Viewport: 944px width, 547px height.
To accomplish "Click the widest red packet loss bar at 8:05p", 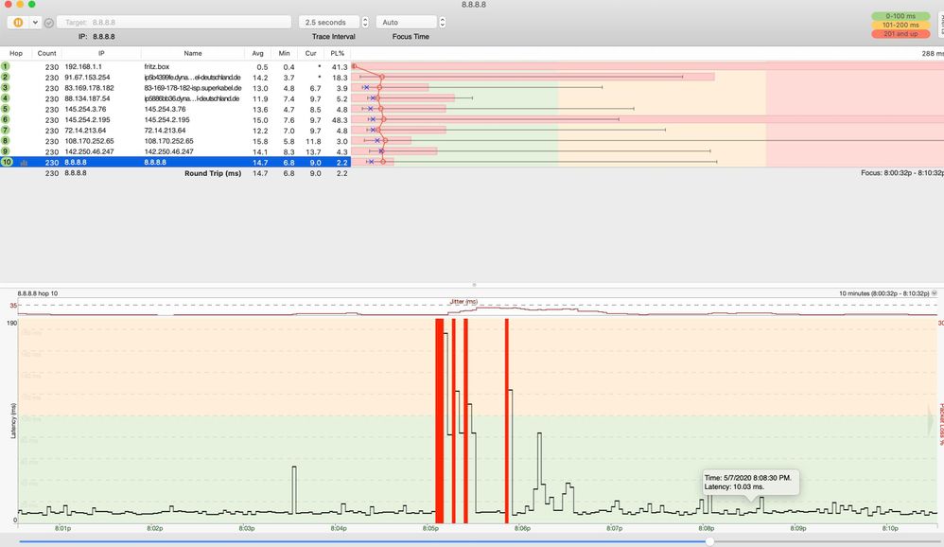I will click(440, 420).
